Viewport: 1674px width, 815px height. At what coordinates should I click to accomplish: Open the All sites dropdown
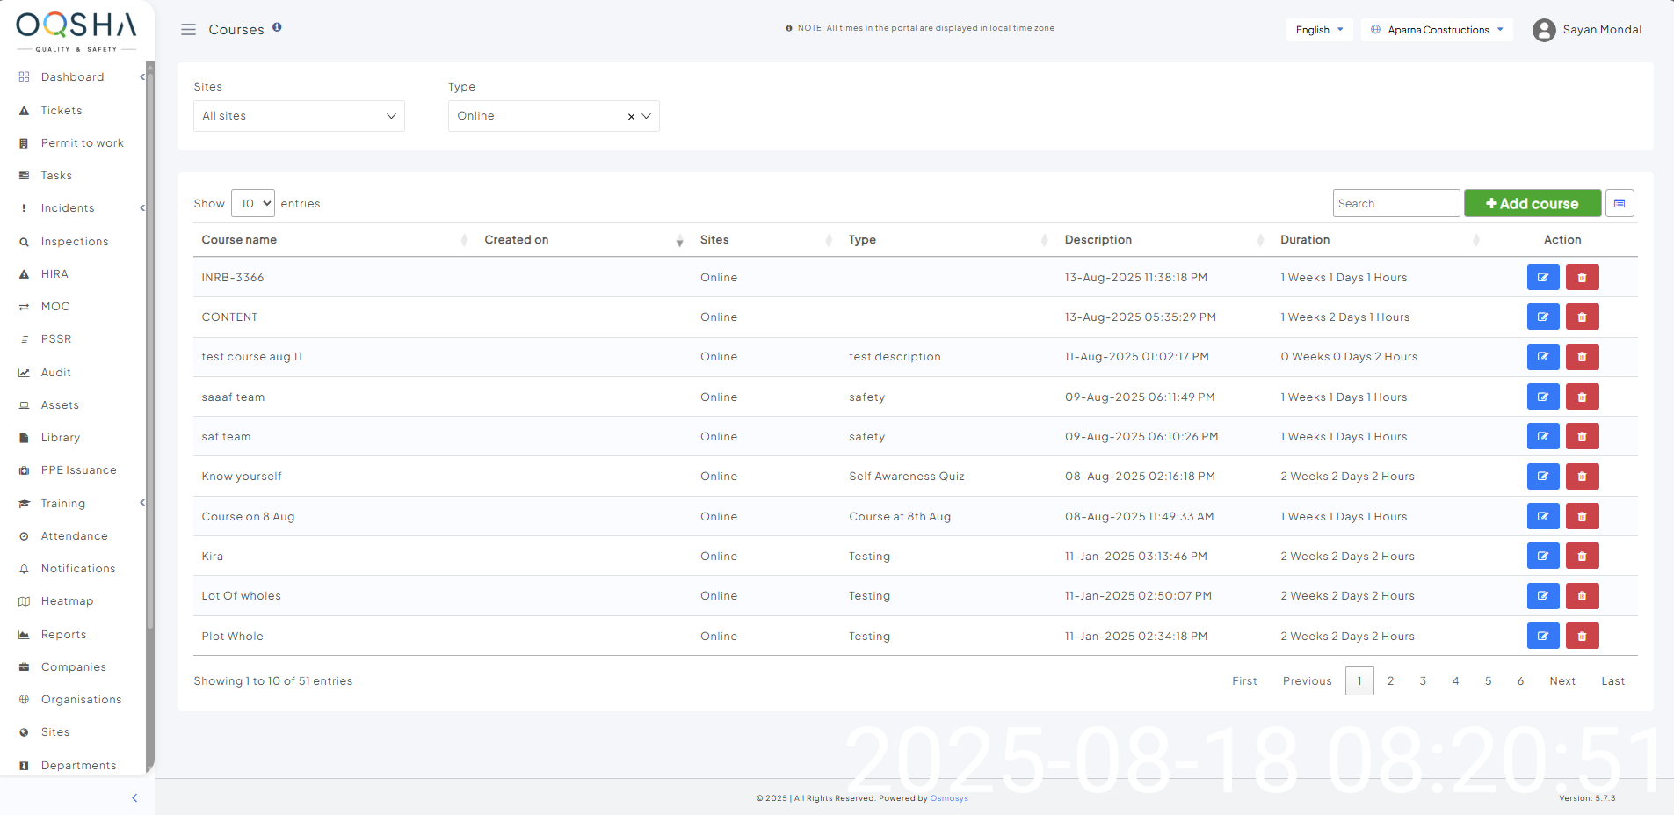click(x=299, y=116)
